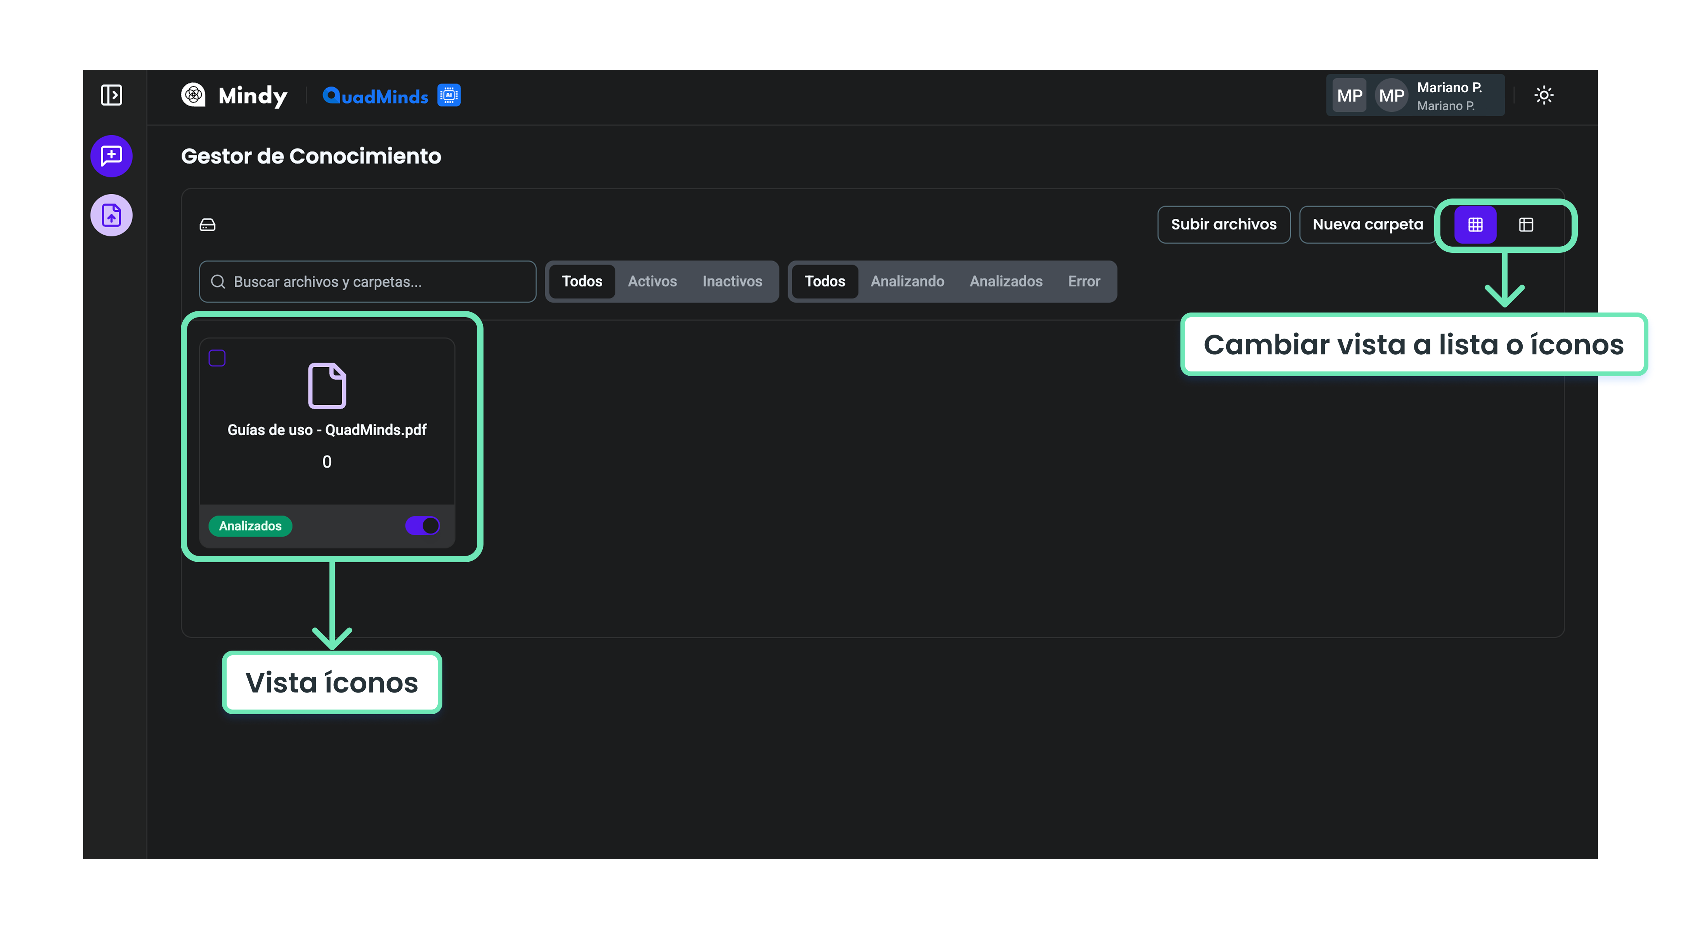Click the Mindy logo icon
Image resolution: width=1681 pixels, height=929 pixels.
tap(193, 95)
